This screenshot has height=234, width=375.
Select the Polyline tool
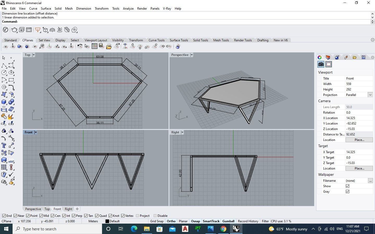click(4, 65)
